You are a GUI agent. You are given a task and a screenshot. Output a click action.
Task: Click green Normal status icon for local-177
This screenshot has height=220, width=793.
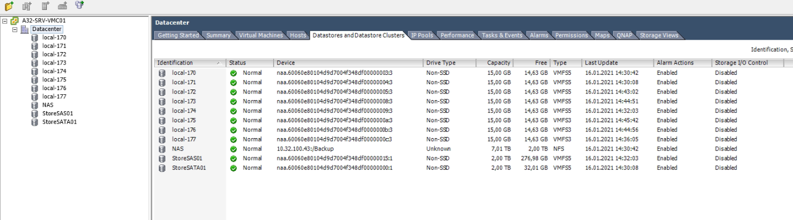[233, 139]
